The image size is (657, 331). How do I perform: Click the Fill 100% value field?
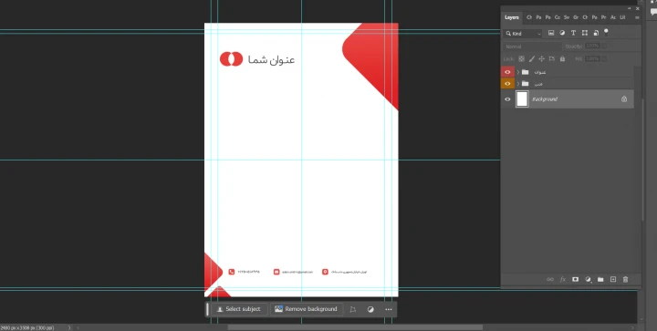(592, 59)
